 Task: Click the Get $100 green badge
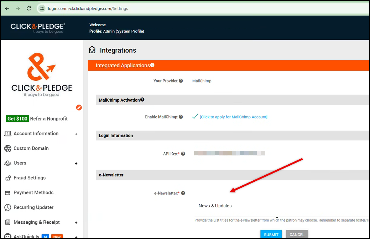point(17,118)
